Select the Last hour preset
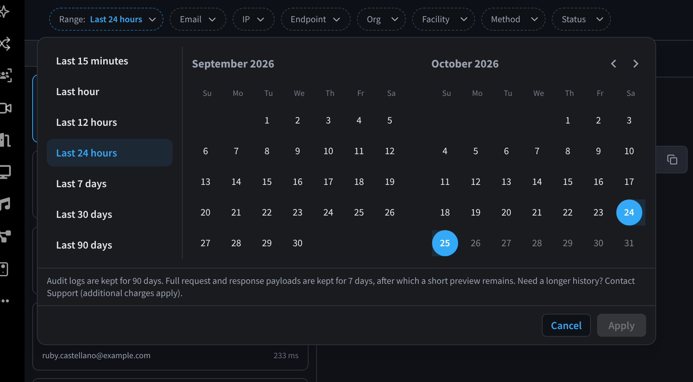Screen dimensions: 693x382 [x=109, y=92]
